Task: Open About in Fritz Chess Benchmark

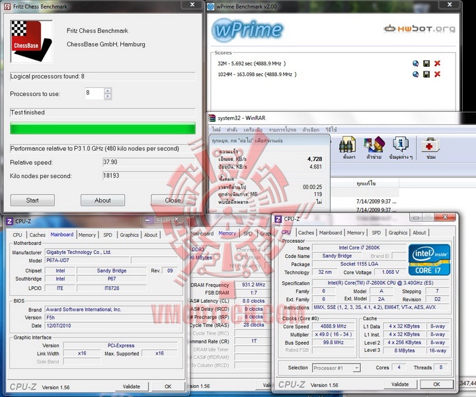Action: click(x=102, y=200)
